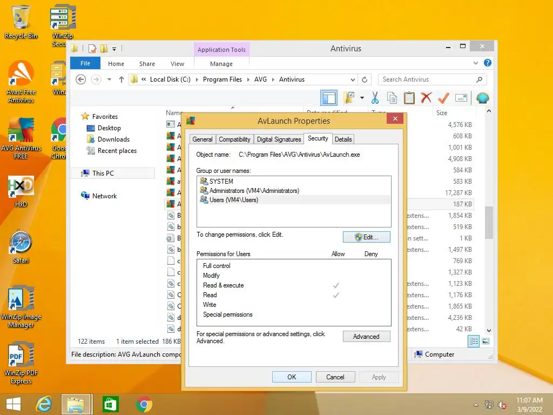Launch HxD hex editor shortcut
The height and width of the screenshot is (415, 553).
(x=21, y=191)
